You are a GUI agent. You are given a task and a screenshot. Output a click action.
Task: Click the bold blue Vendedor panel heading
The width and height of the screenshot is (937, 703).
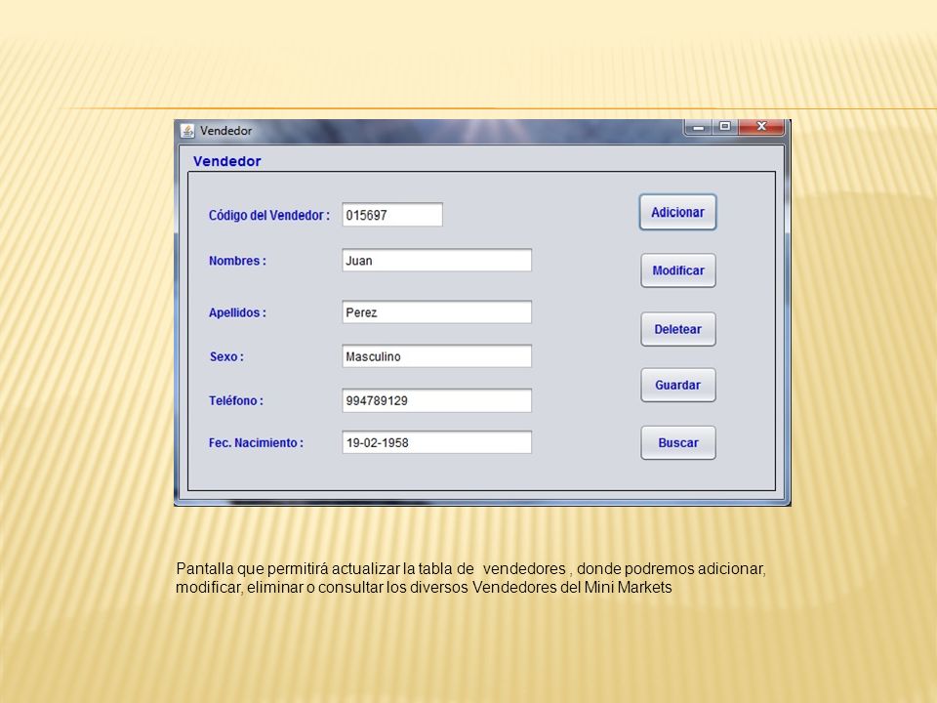click(x=227, y=161)
